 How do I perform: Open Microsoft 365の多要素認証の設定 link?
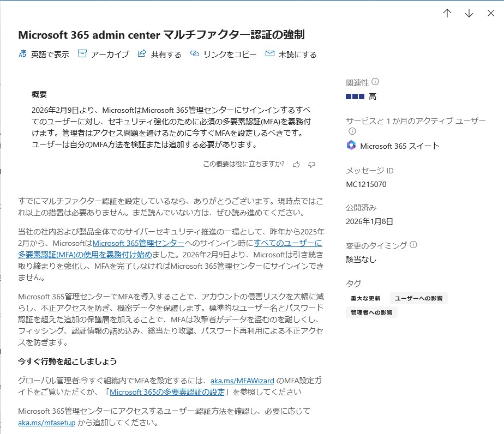coord(167,392)
